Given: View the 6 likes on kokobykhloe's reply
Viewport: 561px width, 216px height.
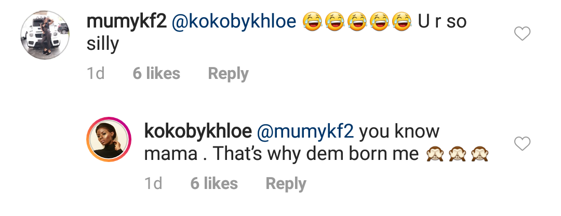Looking at the screenshot, I should pos(214,183).
